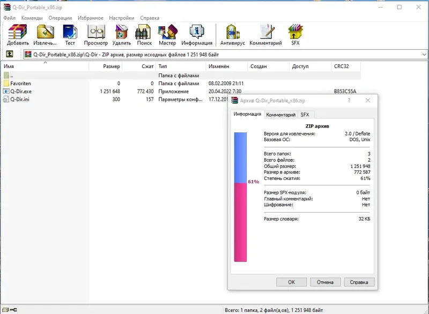429x314 pixels.
Task: Switch to the Информация tab in dialog
Action: click(247, 114)
